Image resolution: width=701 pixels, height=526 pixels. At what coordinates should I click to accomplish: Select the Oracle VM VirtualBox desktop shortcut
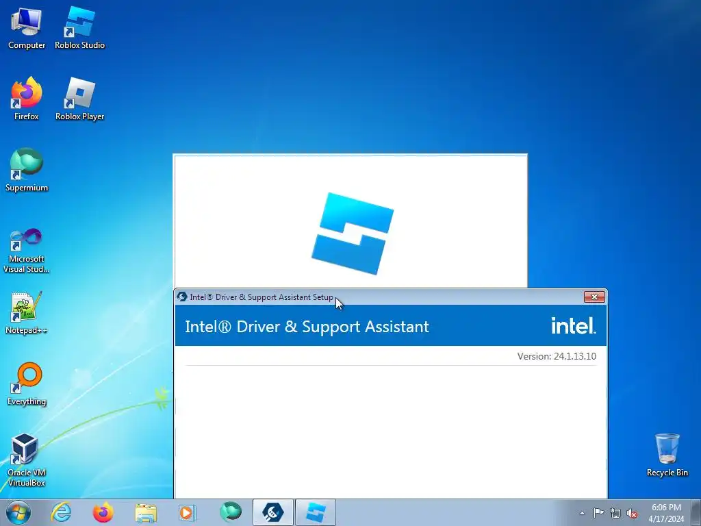tap(27, 460)
